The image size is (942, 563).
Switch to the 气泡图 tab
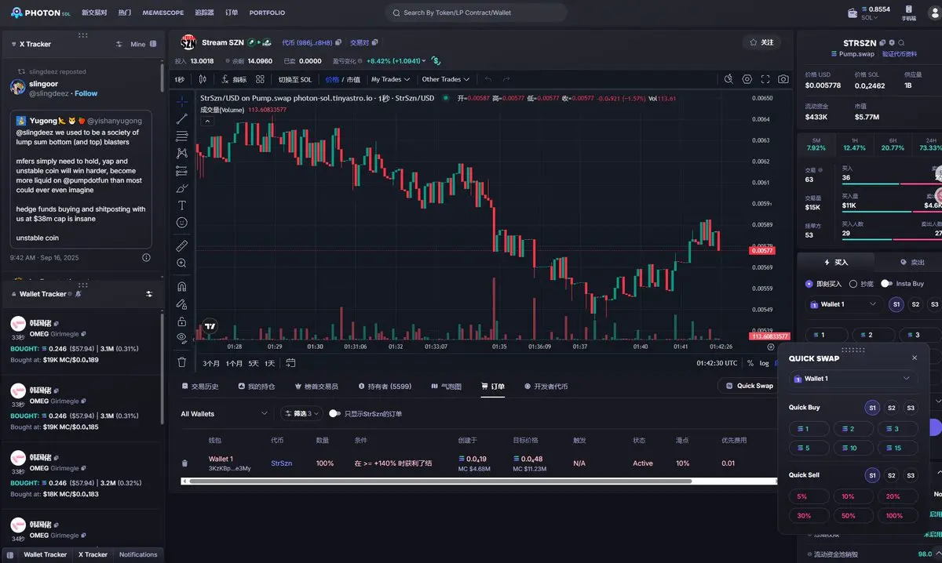(447, 386)
